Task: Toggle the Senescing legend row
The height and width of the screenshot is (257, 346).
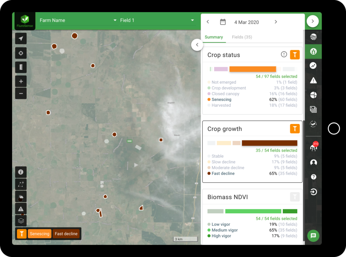Action: [x=252, y=100]
